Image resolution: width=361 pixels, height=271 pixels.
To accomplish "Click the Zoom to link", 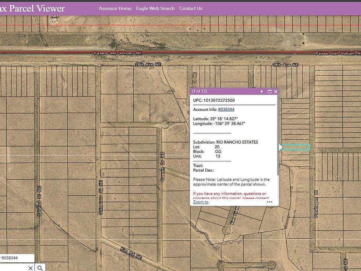I will click(201, 202).
